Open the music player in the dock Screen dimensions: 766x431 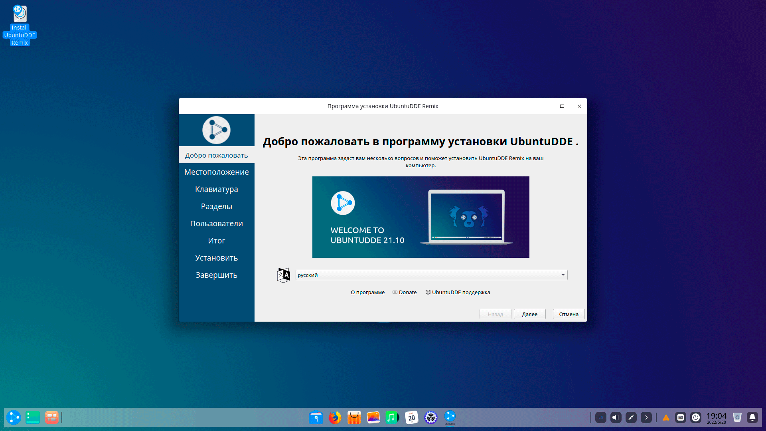tap(392, 417)
